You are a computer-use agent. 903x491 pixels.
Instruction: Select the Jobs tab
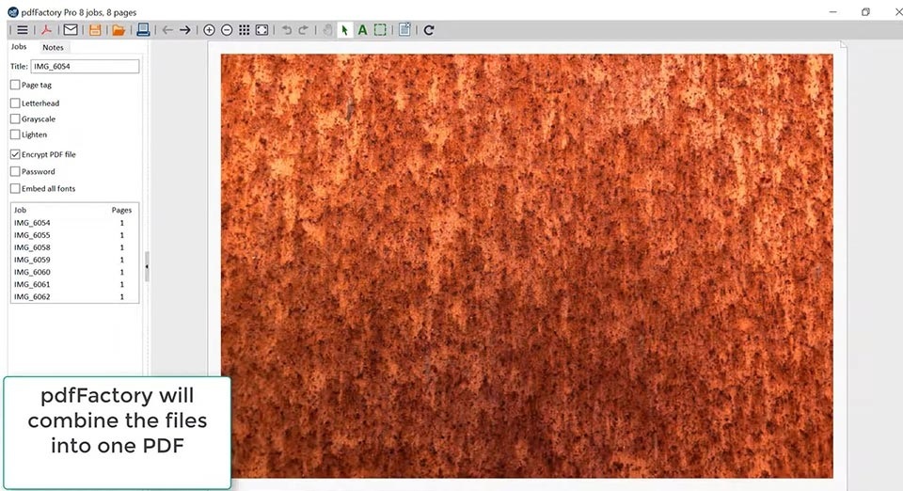(19, 47)
